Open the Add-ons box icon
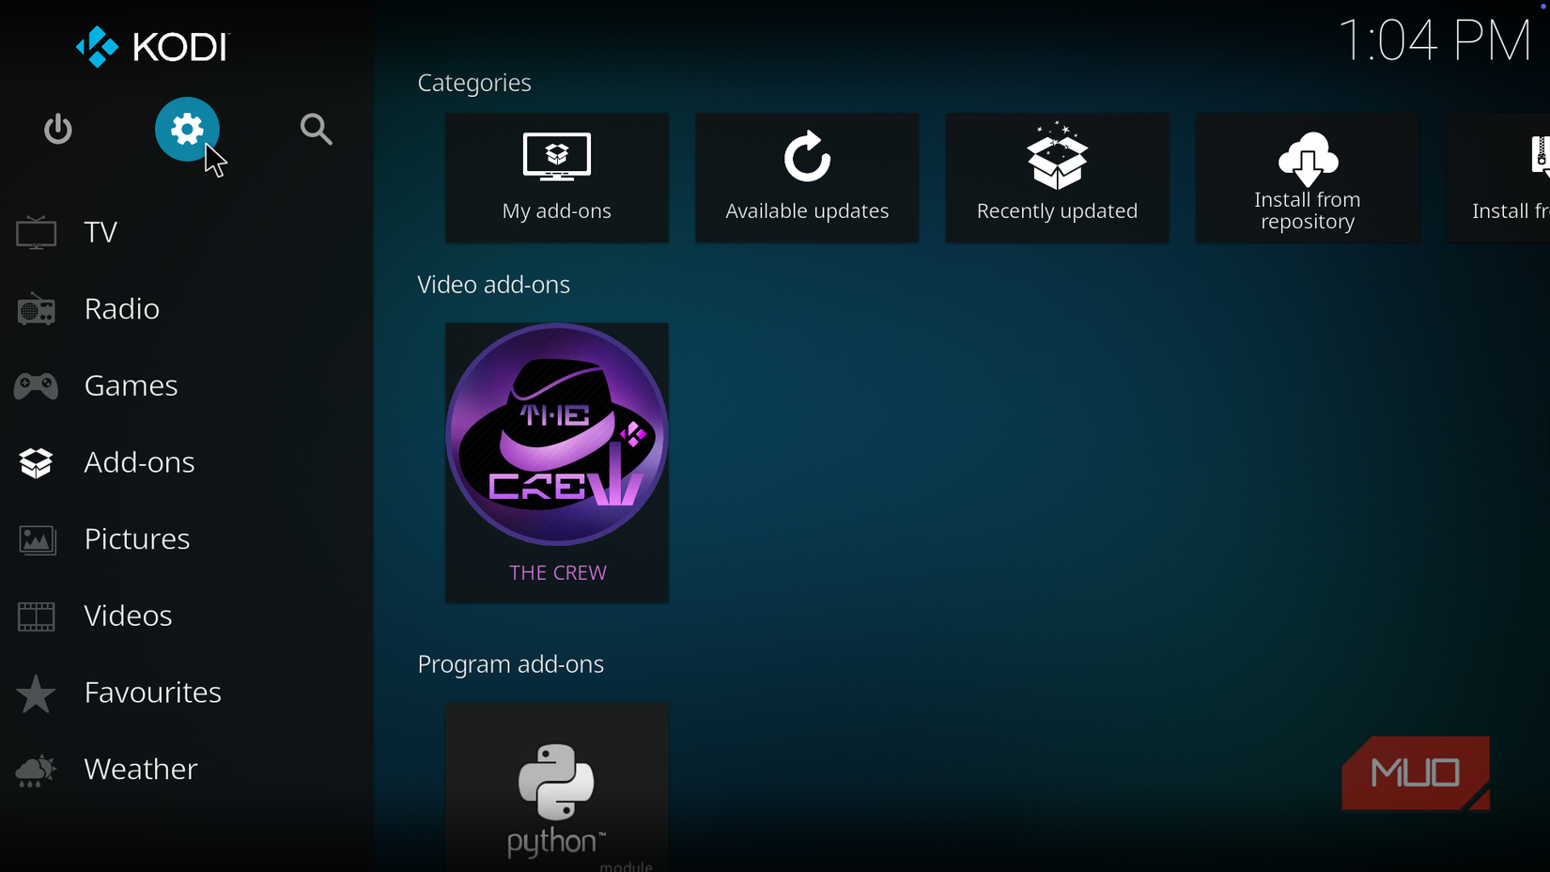This screenshot has width=1550, height=872. coord(36,462)
